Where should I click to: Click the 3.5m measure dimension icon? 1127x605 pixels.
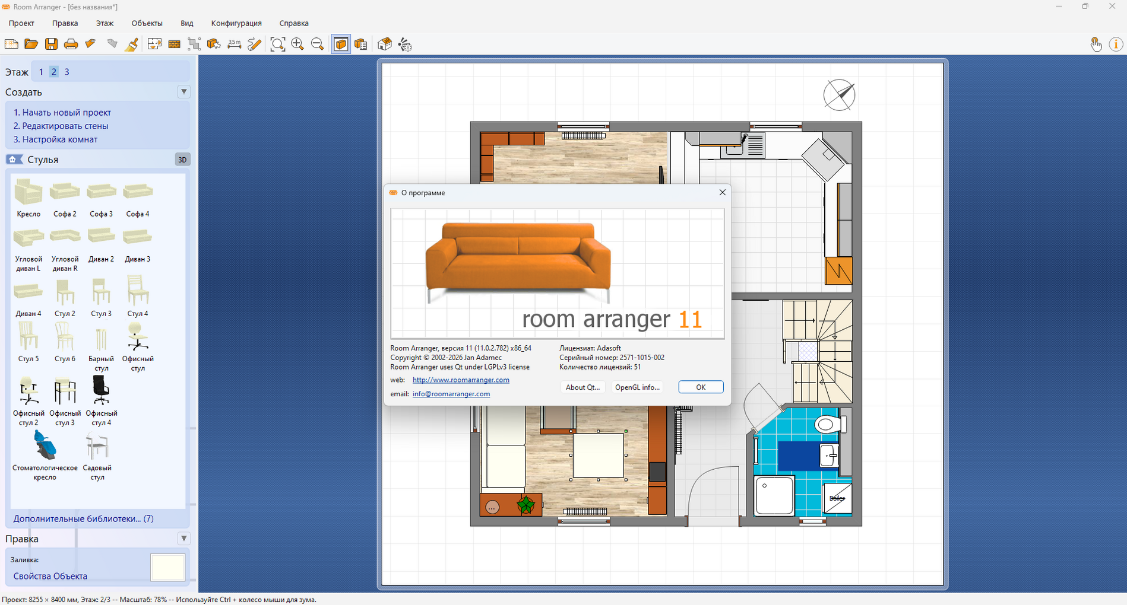[235, 44]
